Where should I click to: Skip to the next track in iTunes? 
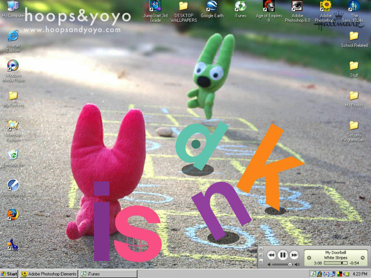coord(294,255)
